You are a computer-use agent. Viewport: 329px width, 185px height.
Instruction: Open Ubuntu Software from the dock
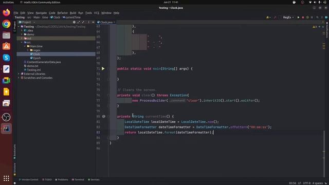click(x=6, y=46)
